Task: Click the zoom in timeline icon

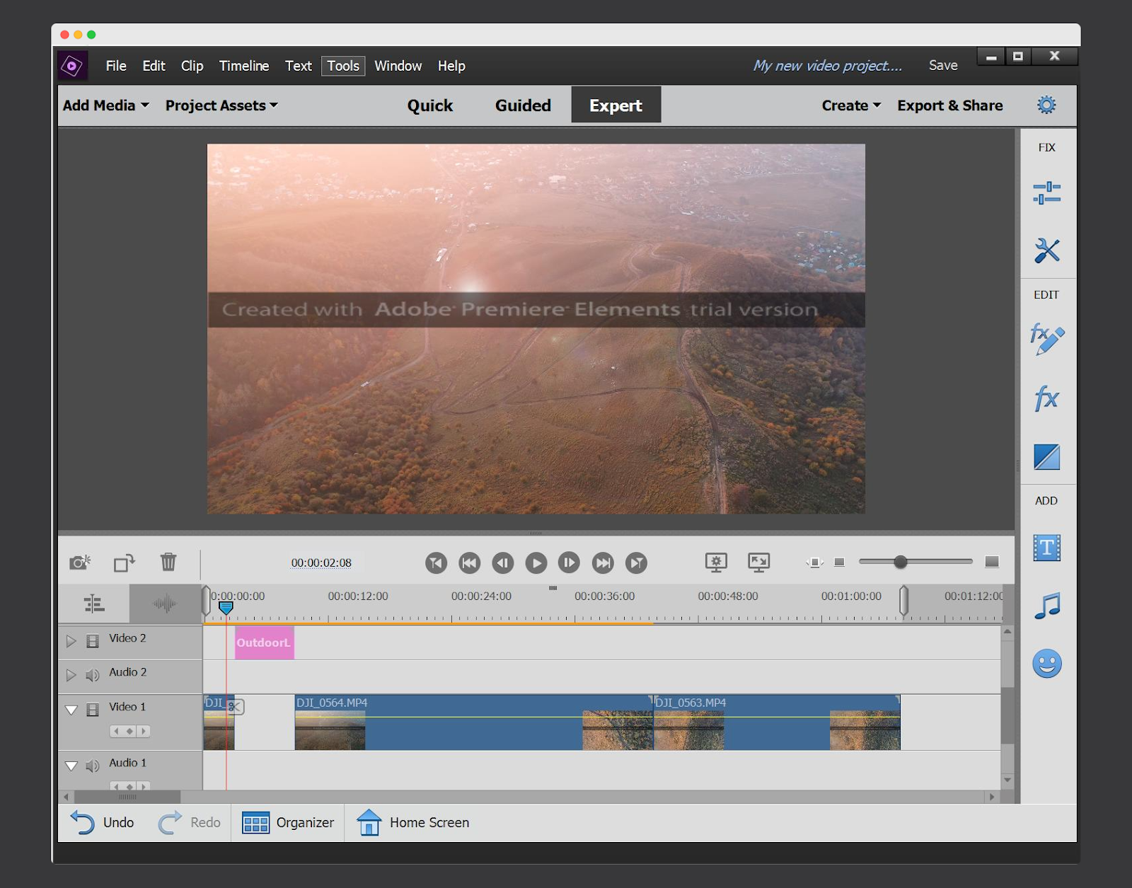Action: [x=992, y=562]
